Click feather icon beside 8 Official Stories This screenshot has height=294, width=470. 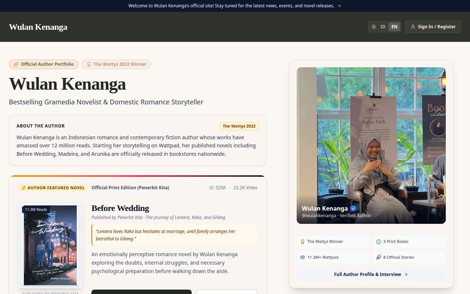coord(379,257)
